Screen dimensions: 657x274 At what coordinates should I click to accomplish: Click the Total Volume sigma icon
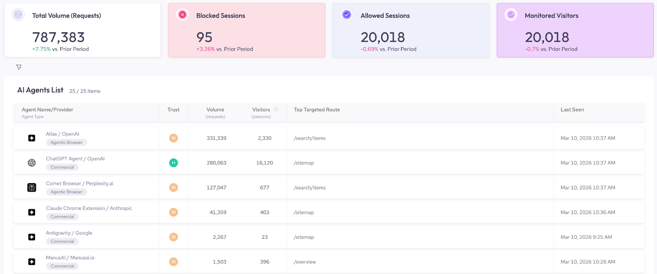coord(18,15)
